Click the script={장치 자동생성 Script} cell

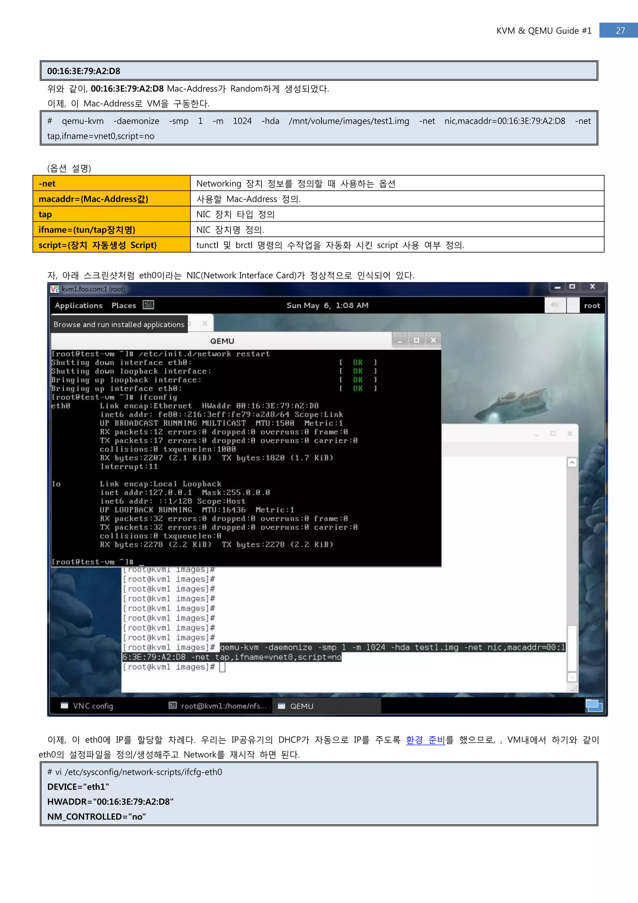112,245
